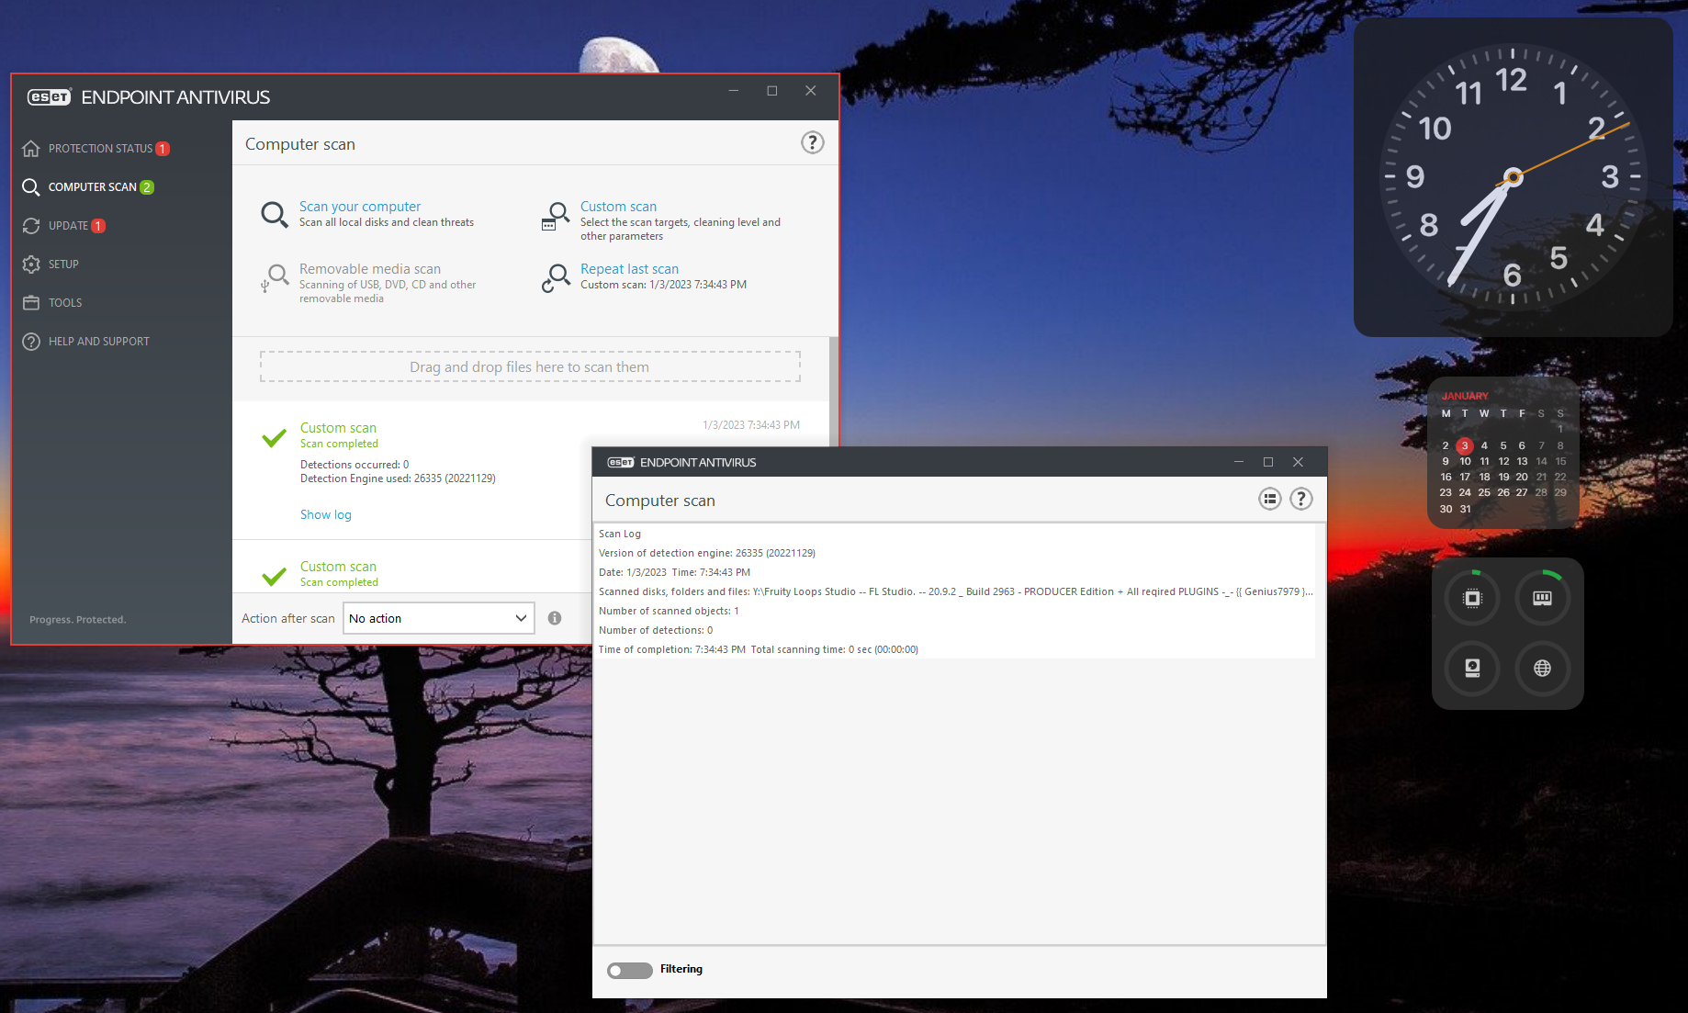
Task: Click 'Version of detection engine' log line
Action: (707, 553)
